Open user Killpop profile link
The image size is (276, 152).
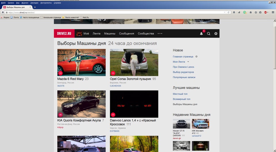(x=60, y=127)
